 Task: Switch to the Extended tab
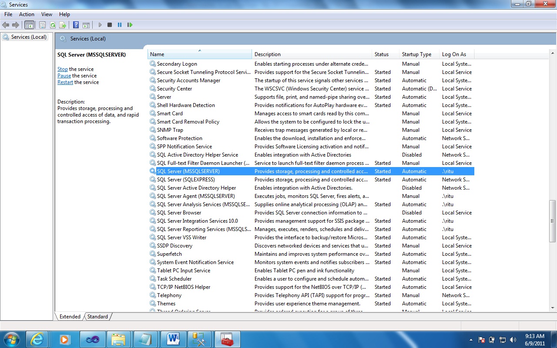tap(70, 317)
